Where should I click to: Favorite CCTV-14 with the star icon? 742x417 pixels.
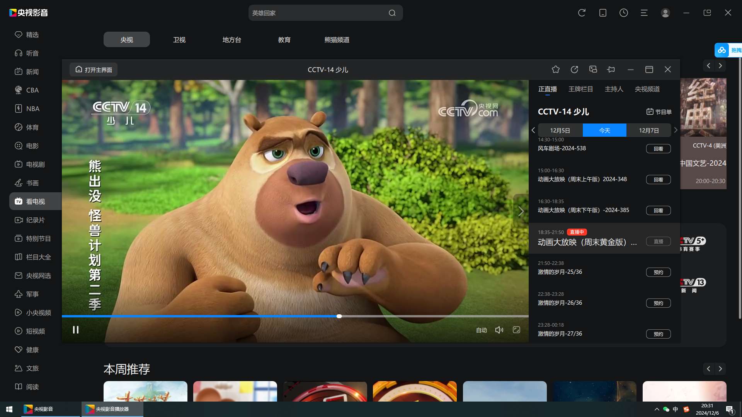tap(555, 69)
